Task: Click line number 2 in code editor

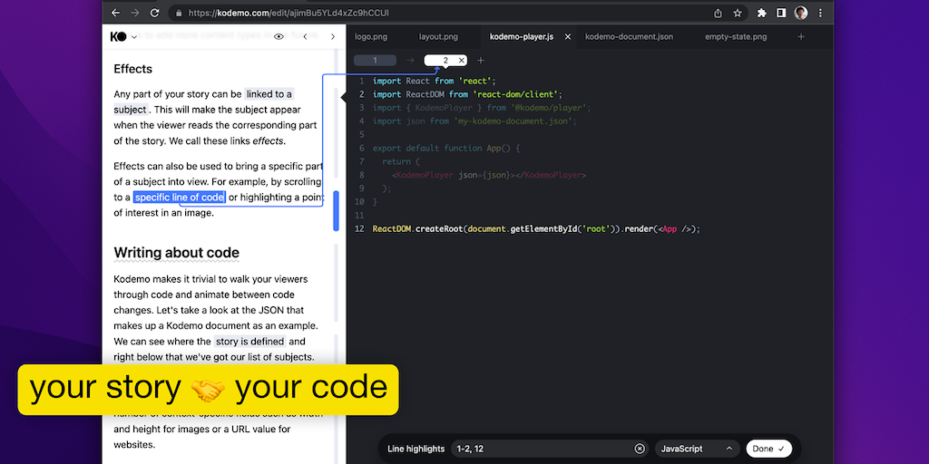Action: click(x=362, y=94)
